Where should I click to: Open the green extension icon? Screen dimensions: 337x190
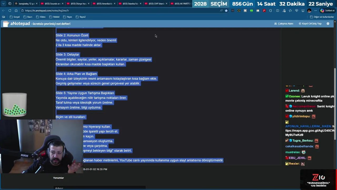251,11
